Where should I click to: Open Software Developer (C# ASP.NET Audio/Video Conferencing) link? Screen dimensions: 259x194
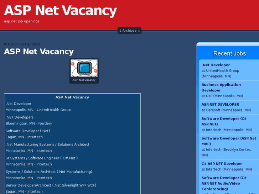[x=224, y=183]
